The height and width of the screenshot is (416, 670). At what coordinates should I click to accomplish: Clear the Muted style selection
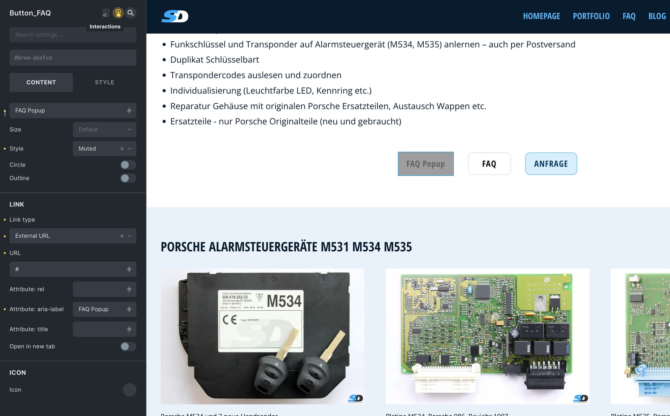coord(122,149)
